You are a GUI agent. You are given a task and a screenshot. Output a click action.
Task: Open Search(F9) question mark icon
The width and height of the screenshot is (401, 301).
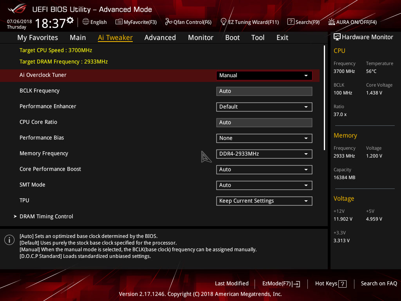[291, 22]
